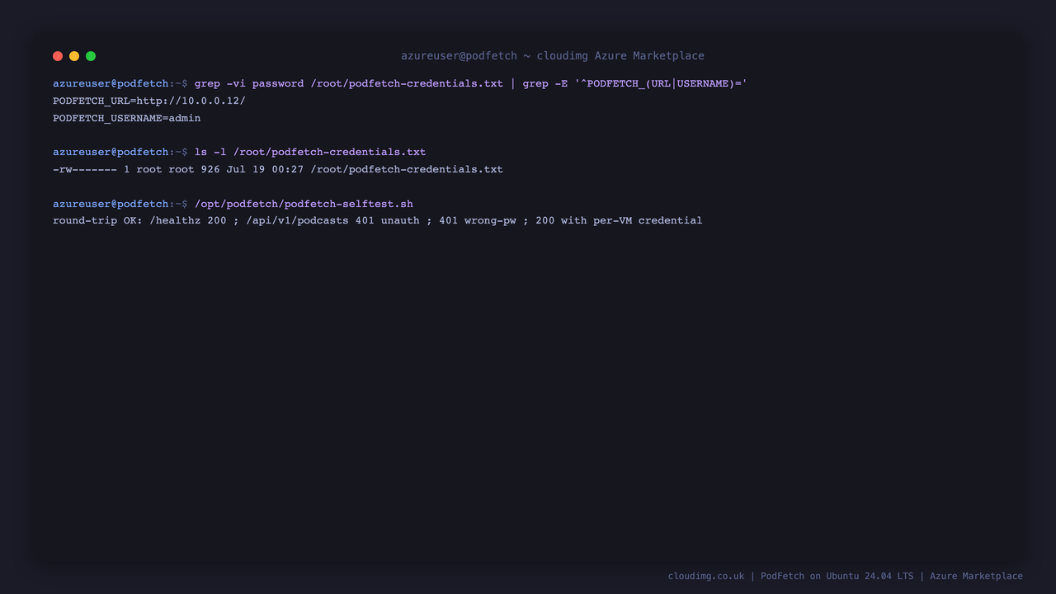Click the 'ls -l /root/podfetch-credentials.txt' command
The height and width of the screenshot is (594, 1056).
tap(310, 152)
